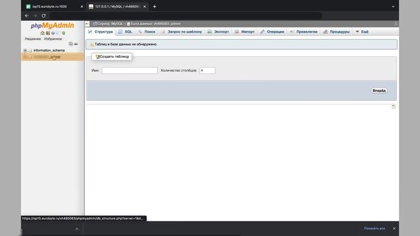Click the Создать таблицу legend
Viewport: 420px width, 236px height.
pyautogui.click(x=112, y=57)
